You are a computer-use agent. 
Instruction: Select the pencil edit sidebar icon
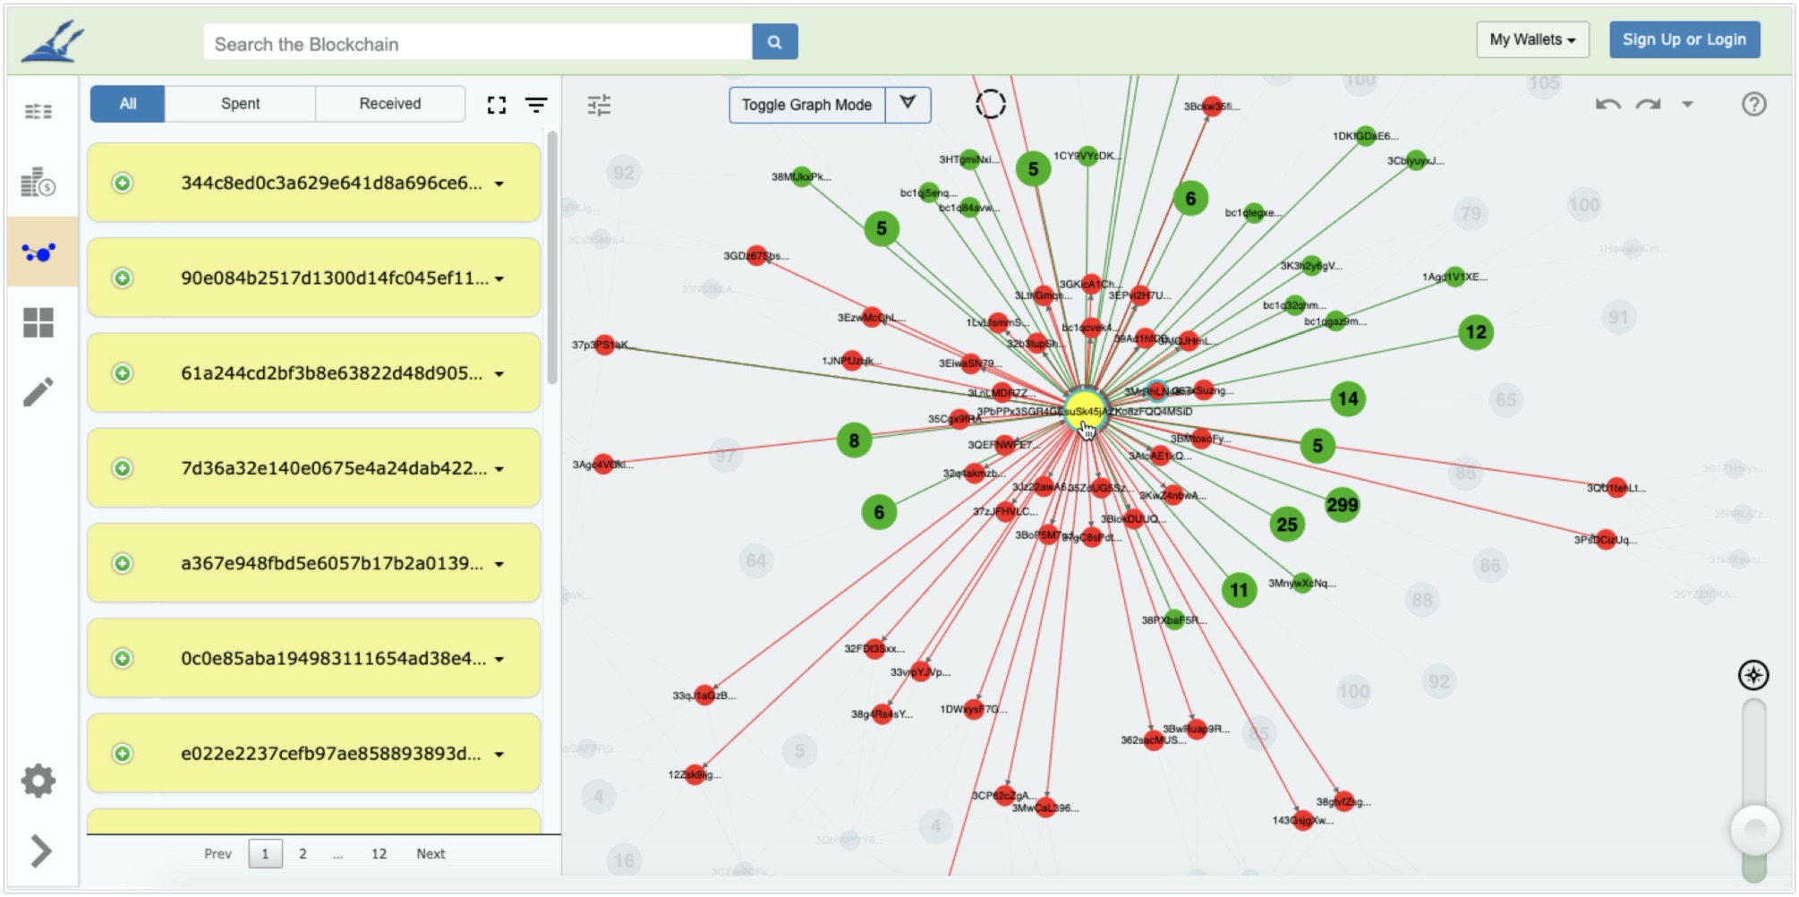[x=38, y=391]
